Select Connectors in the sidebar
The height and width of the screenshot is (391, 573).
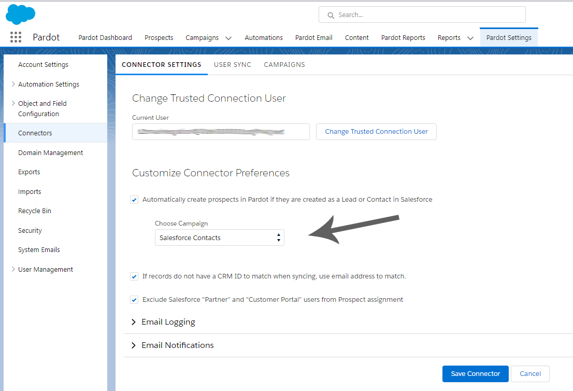(x=55, y=133)
